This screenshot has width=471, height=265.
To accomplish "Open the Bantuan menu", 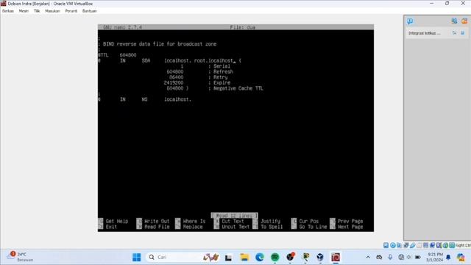I will coord(90,11).
